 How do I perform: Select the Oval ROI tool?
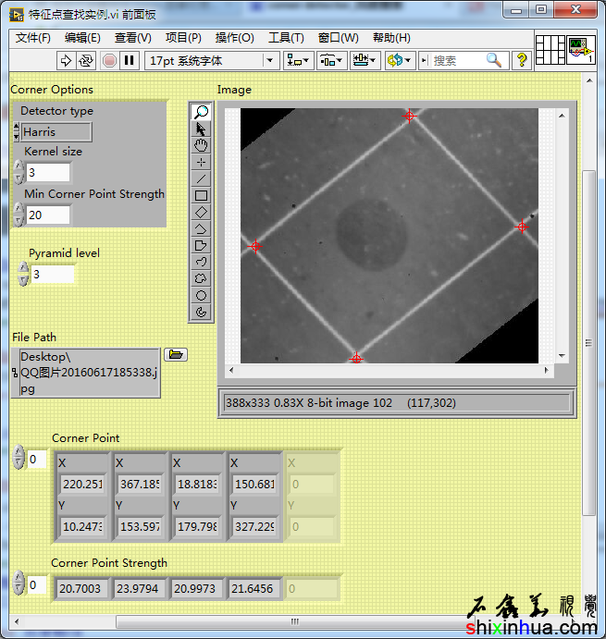(x=201, y=295)
